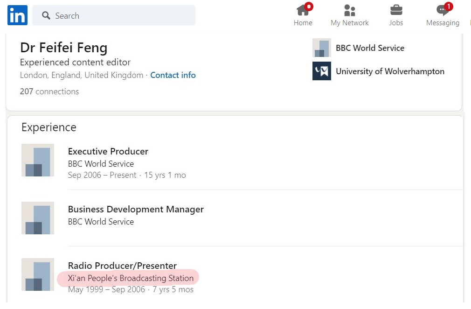This screenshot has width=471, height=309.
Task: Click the Executive Producer company logo thumbnail
Action: point(38,160)
